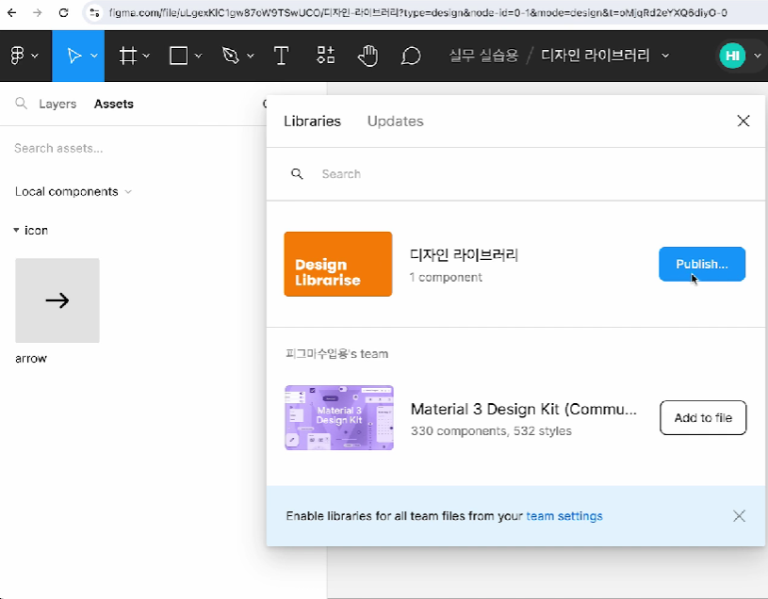This screenshot has height=599, width=768.
Task: Select the Text tool
Action: coord(281,56)
